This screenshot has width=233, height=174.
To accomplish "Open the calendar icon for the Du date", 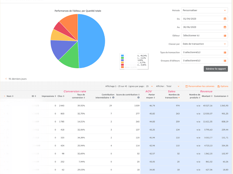I will (x=225, y=19).
